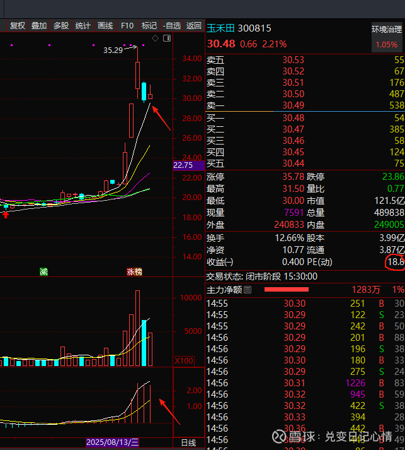
Task: Open the 统计 statistics tool
Action: pyautogui.click(x=83, y=26)
